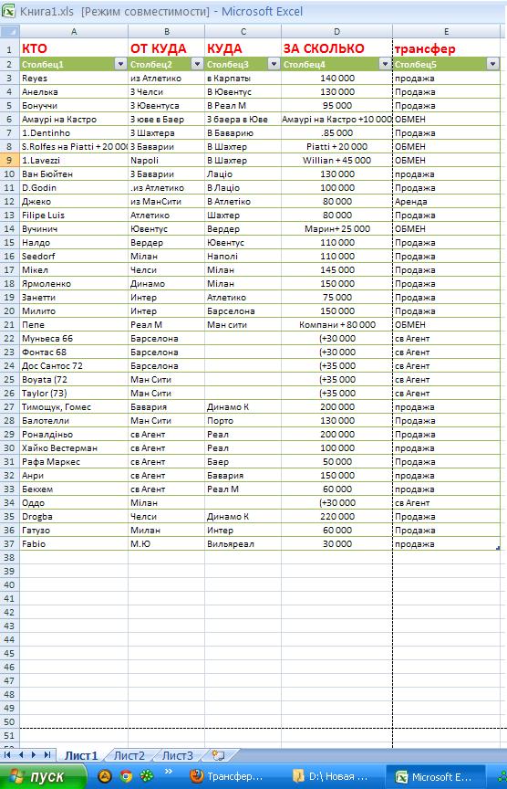Open the Столбец1 filter dropdown
The image size is (507, 789).
pyautogui.click(x=120, y=64)
